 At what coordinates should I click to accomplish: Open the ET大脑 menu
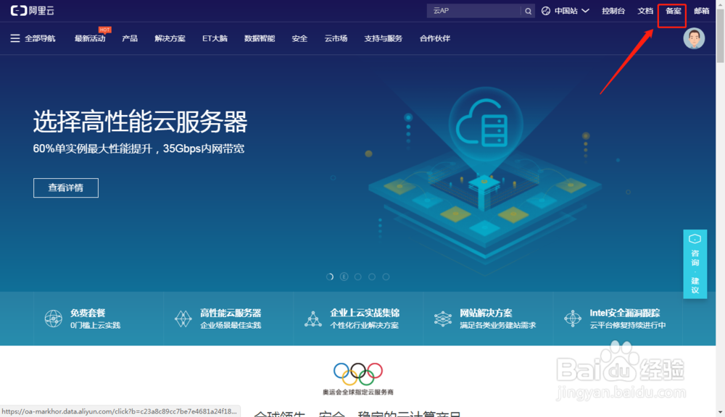tap(215, 38)
